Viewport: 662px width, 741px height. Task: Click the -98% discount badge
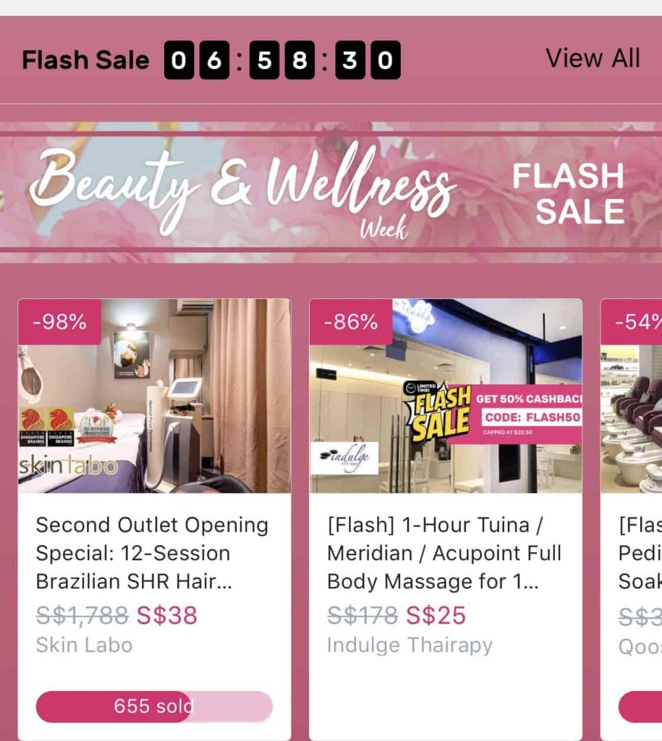(59, 322)
